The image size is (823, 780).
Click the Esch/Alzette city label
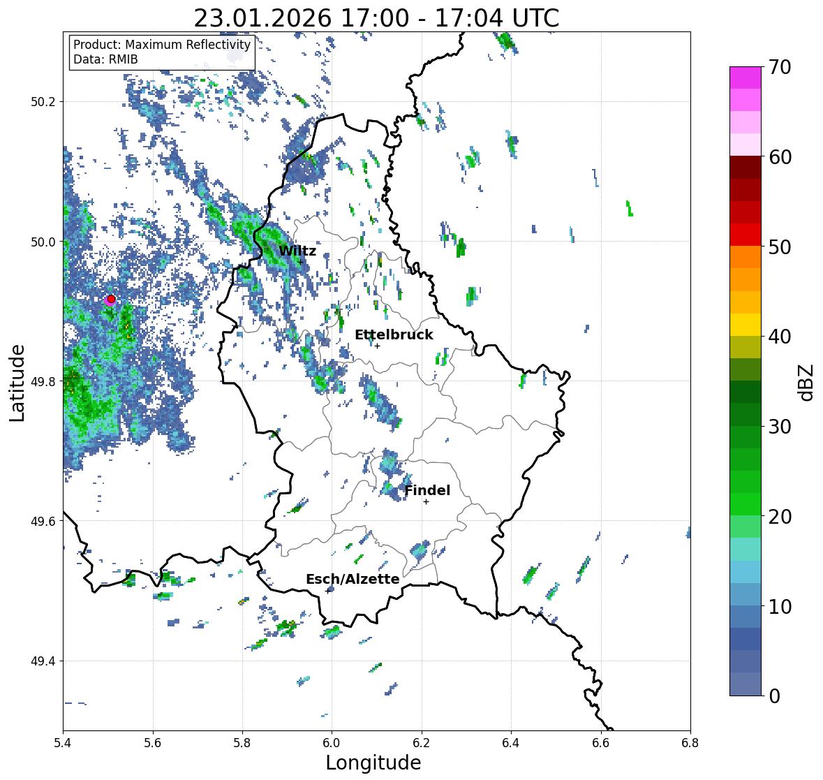(353, 579)
